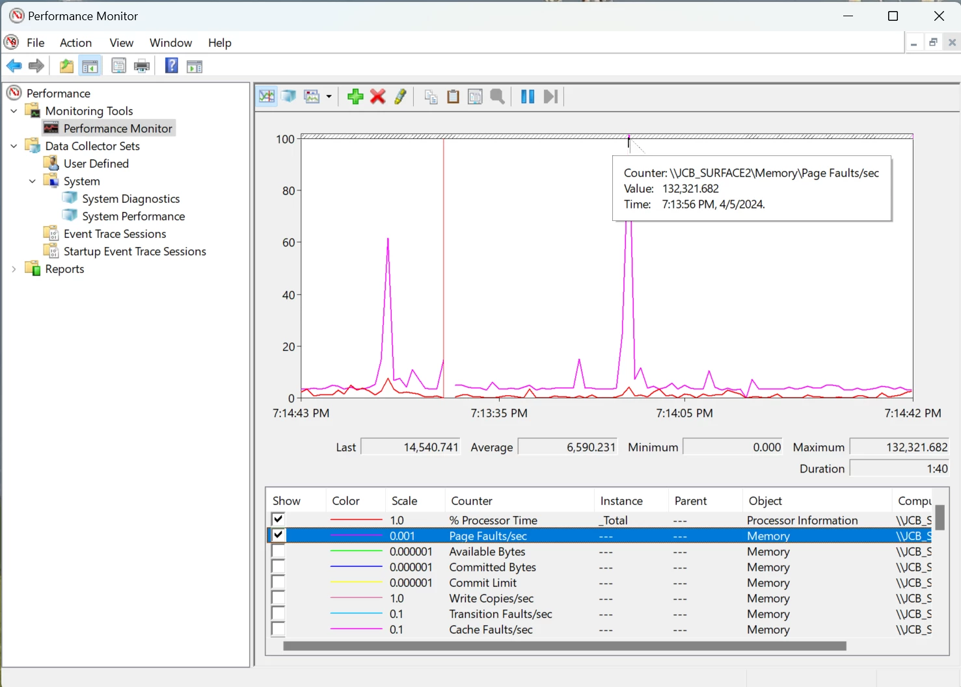This screenshot has height=687, width=961.
Task: Open Help with the question mark icon
Action: [171, 66]
